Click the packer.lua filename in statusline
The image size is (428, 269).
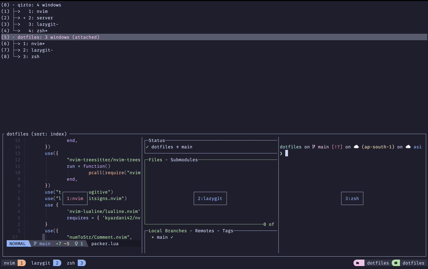105,244
